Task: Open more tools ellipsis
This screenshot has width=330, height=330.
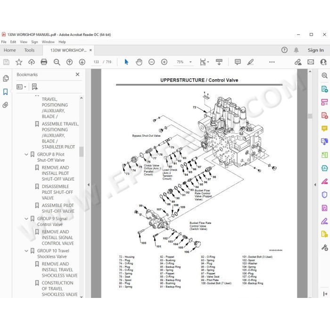Action: coord(272,62)
